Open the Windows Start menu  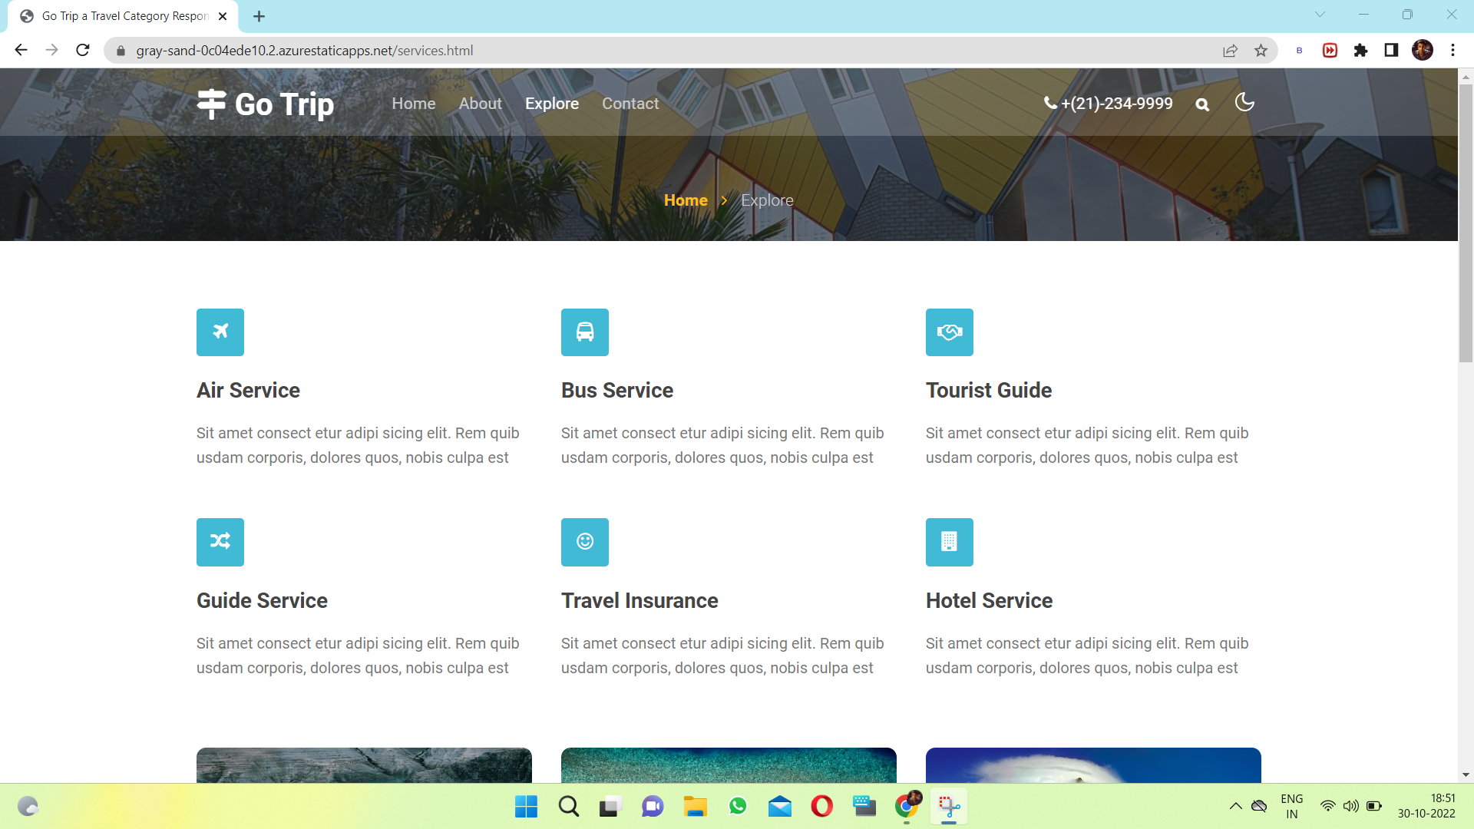[x=527, y=807]
